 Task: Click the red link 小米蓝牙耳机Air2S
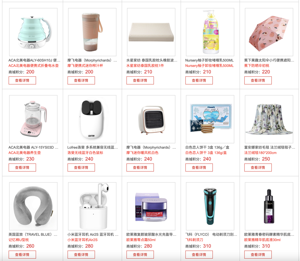pyautogui.click(x=82, y=240)
